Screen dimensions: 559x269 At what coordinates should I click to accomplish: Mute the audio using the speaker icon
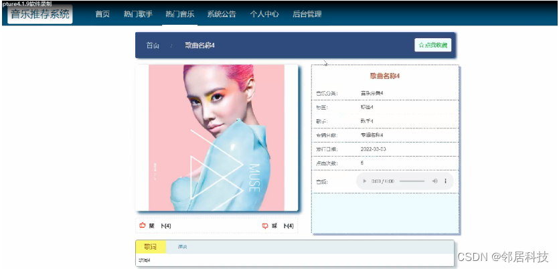point(435,181)
